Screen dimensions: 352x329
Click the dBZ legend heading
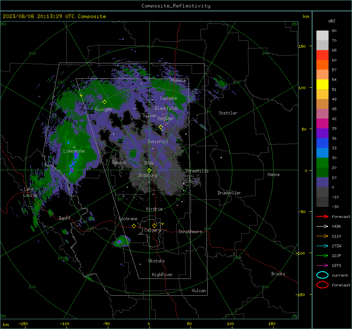[332, 21]
